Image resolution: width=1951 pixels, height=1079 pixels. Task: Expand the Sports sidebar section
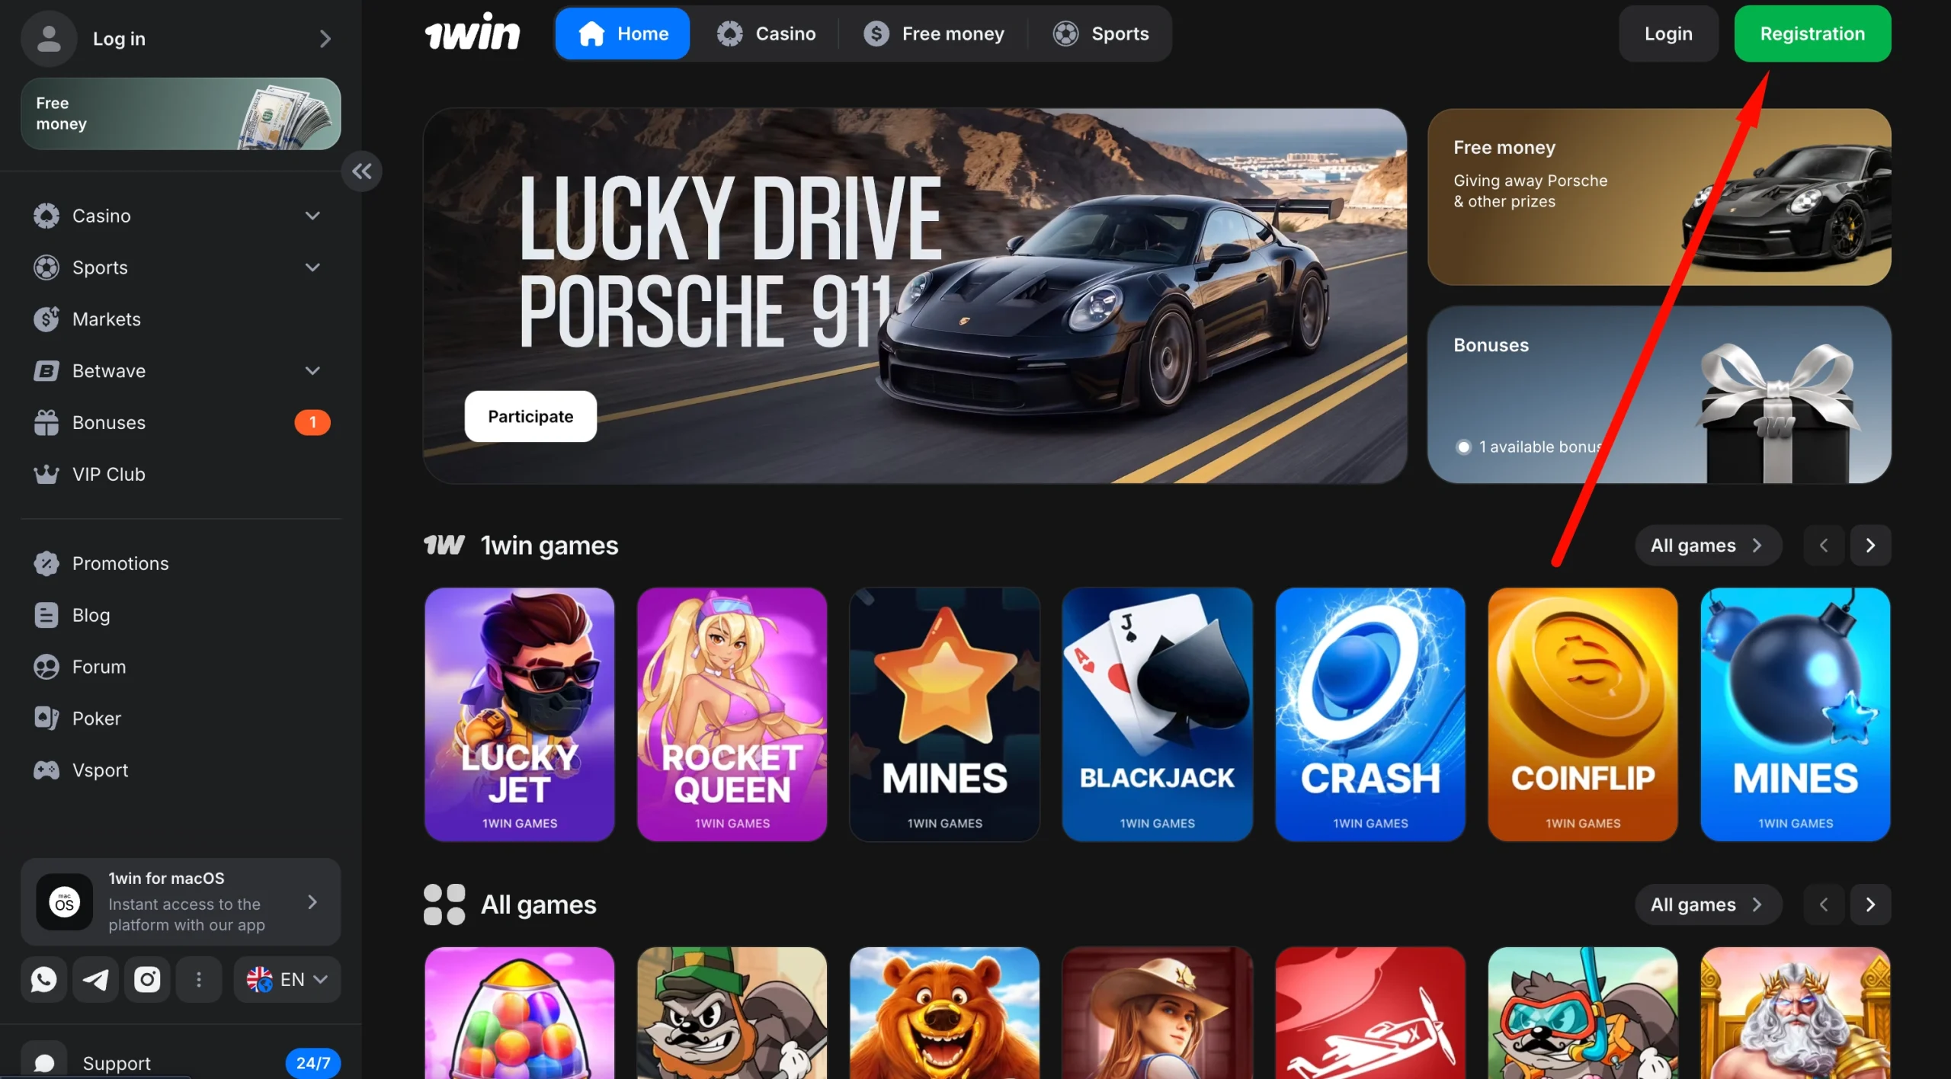pos(312,267)
